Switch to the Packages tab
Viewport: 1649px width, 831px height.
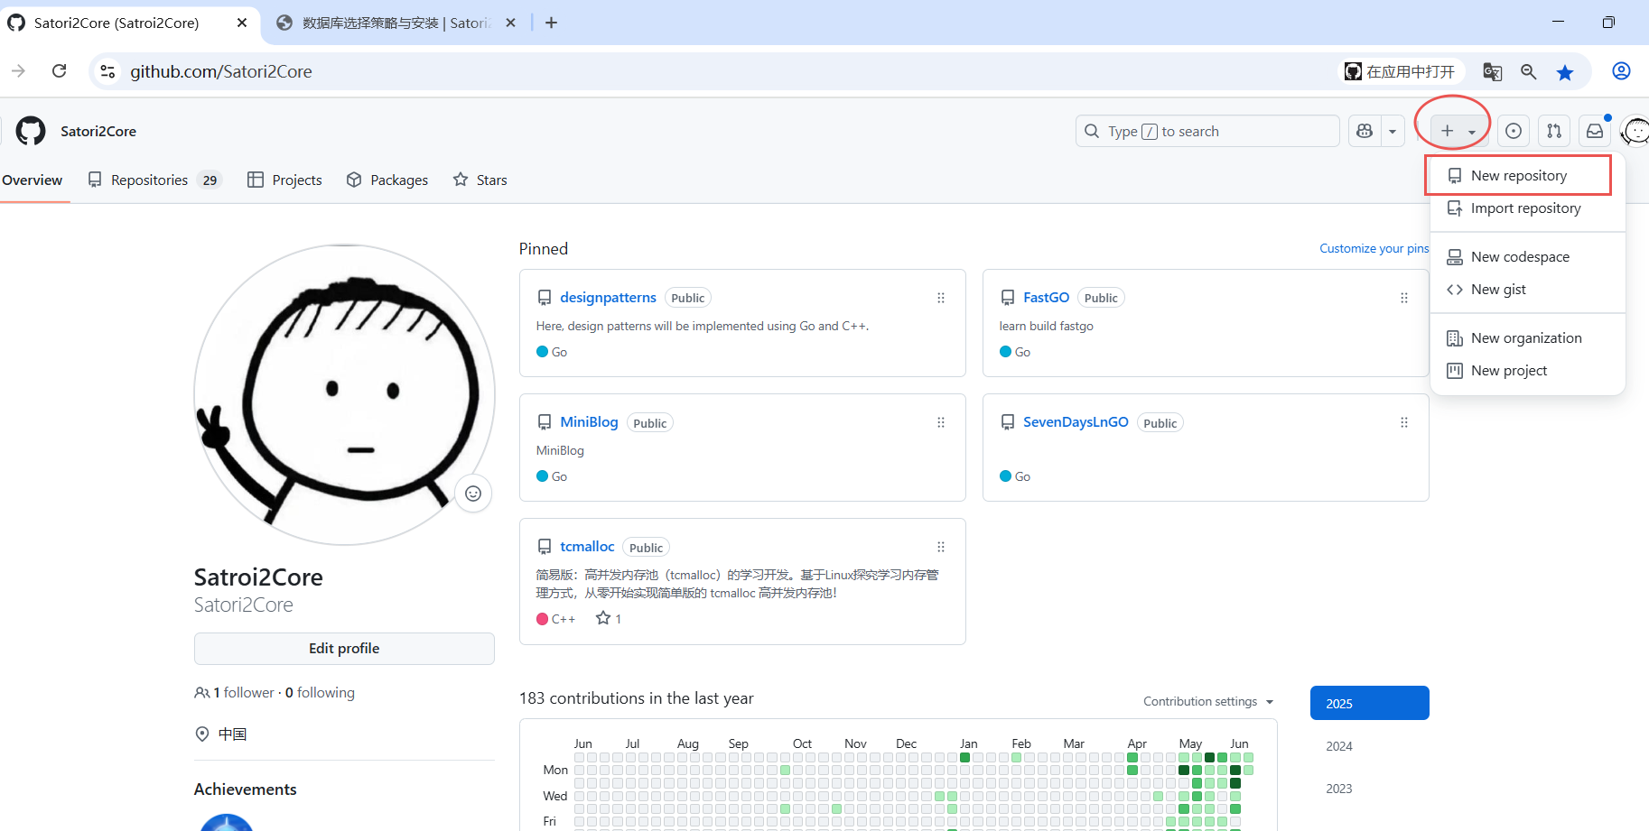click(387, 180)
